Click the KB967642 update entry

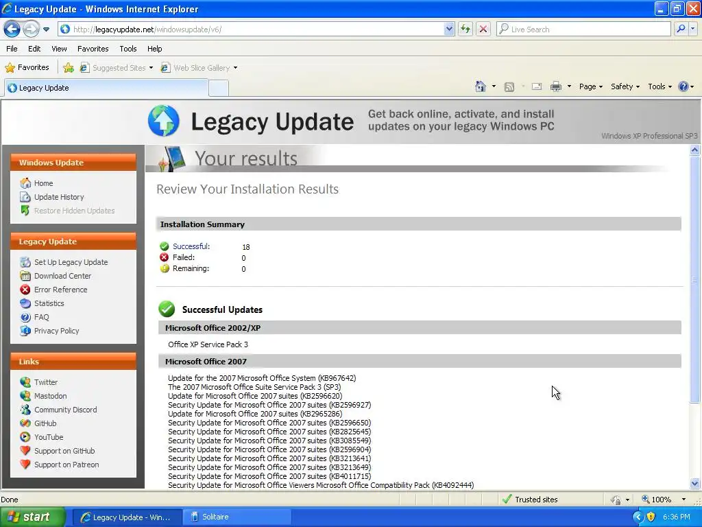pyautogui.click(x=262, y=378)
